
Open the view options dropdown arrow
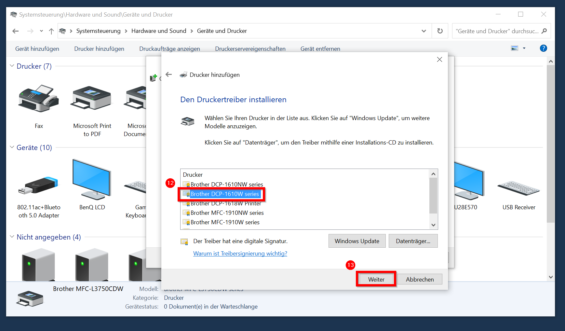524,48
